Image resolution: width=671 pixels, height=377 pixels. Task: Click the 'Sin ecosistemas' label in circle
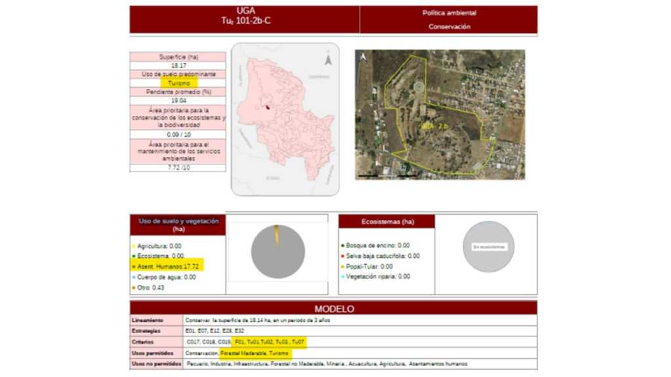pos(488,247)
